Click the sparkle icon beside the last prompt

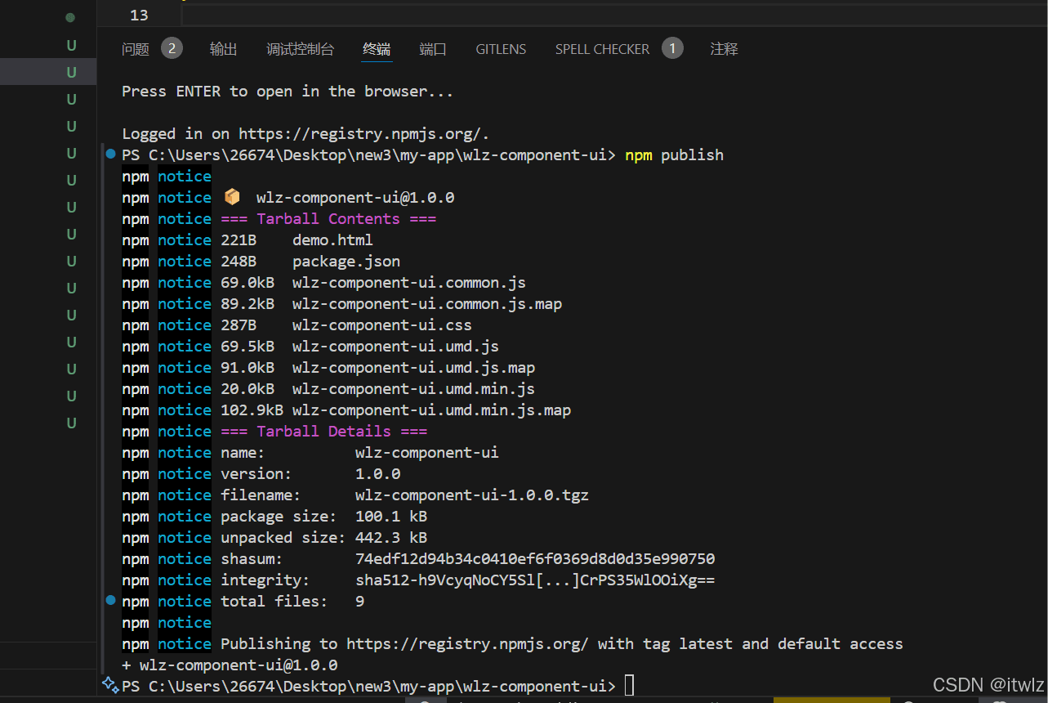(110, 685)
